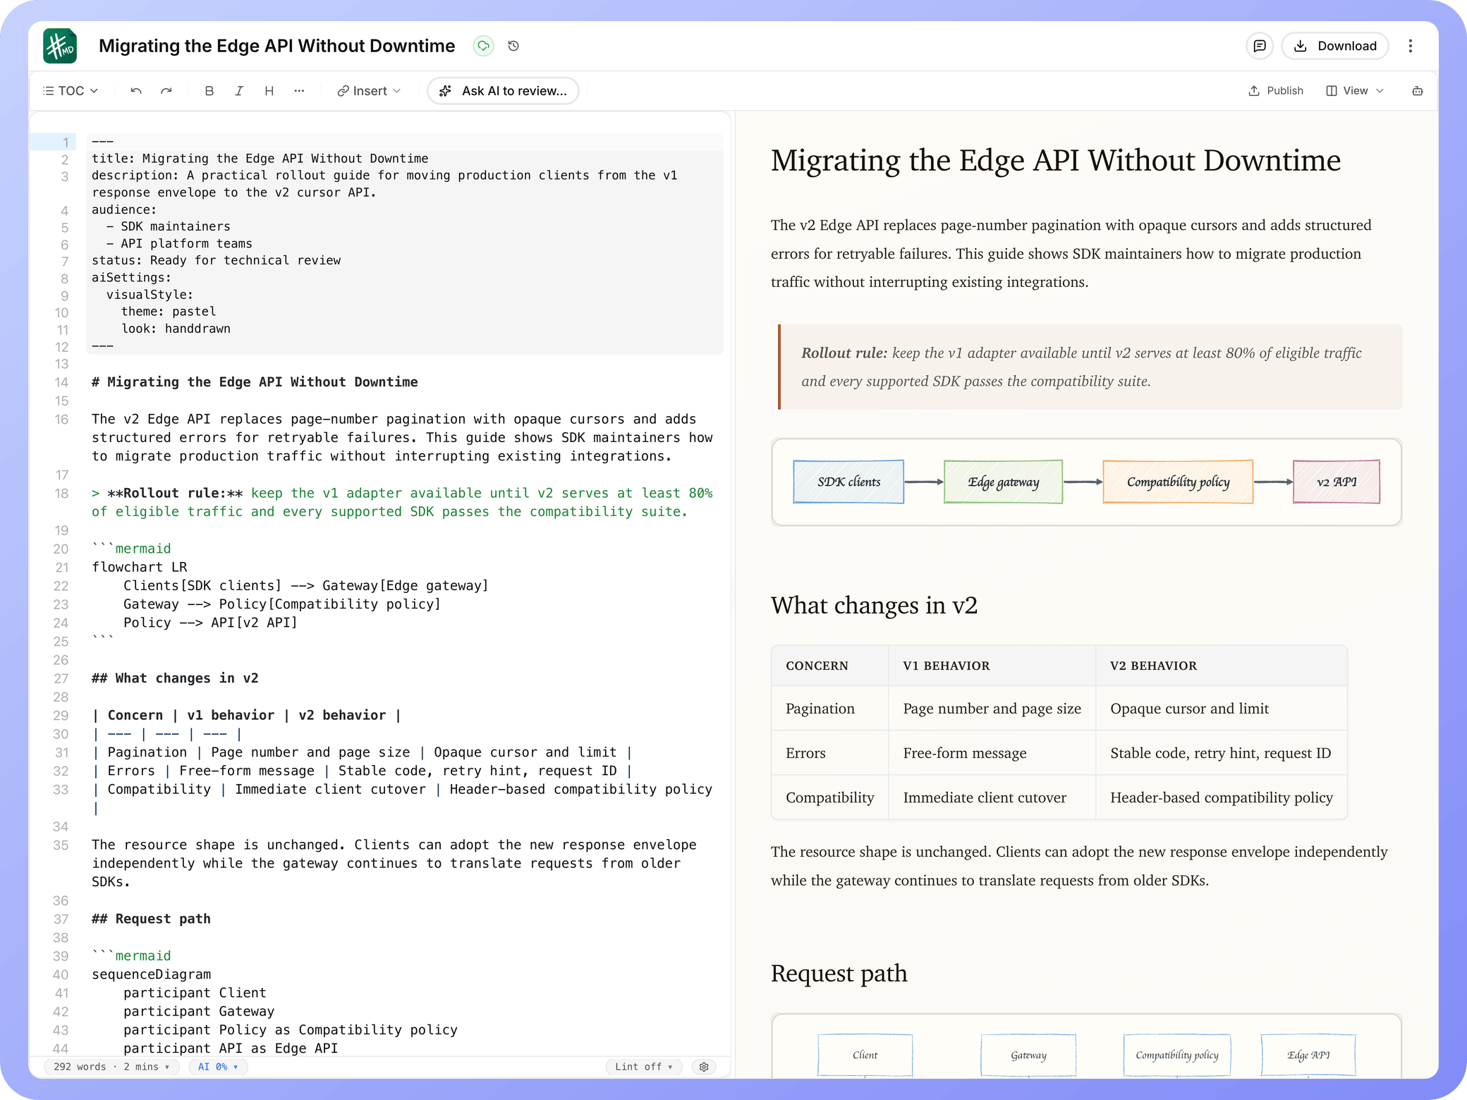
Task: Open the AI 0% indicator dropdown
Action: point(218,1067)
